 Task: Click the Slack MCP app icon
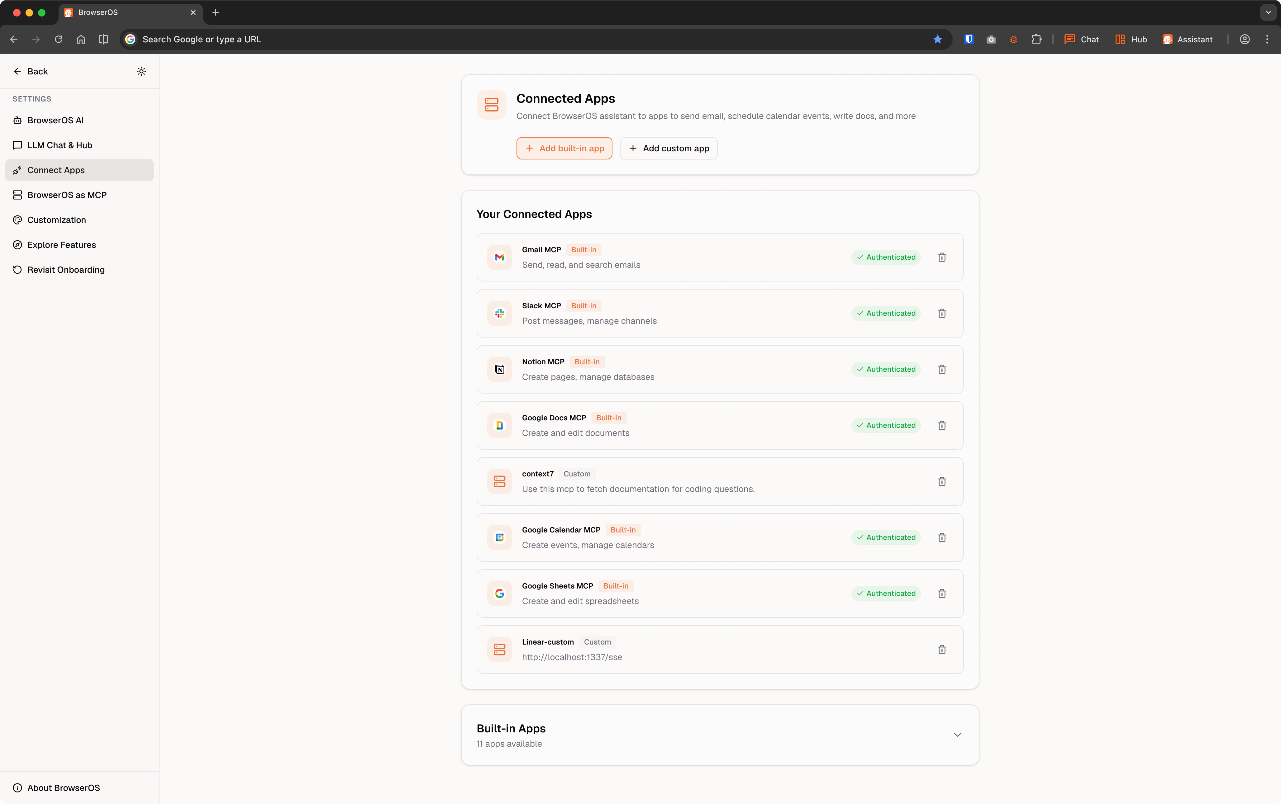(x=499, y=313)
